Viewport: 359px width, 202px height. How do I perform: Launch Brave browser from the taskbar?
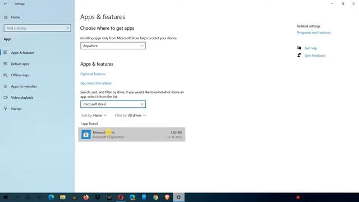pos(167,197)
